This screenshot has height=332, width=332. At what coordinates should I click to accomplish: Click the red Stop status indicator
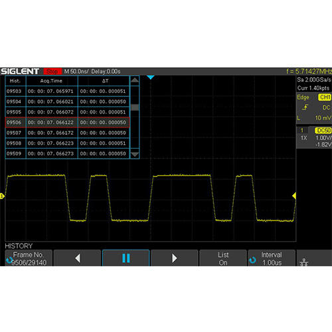52,72
